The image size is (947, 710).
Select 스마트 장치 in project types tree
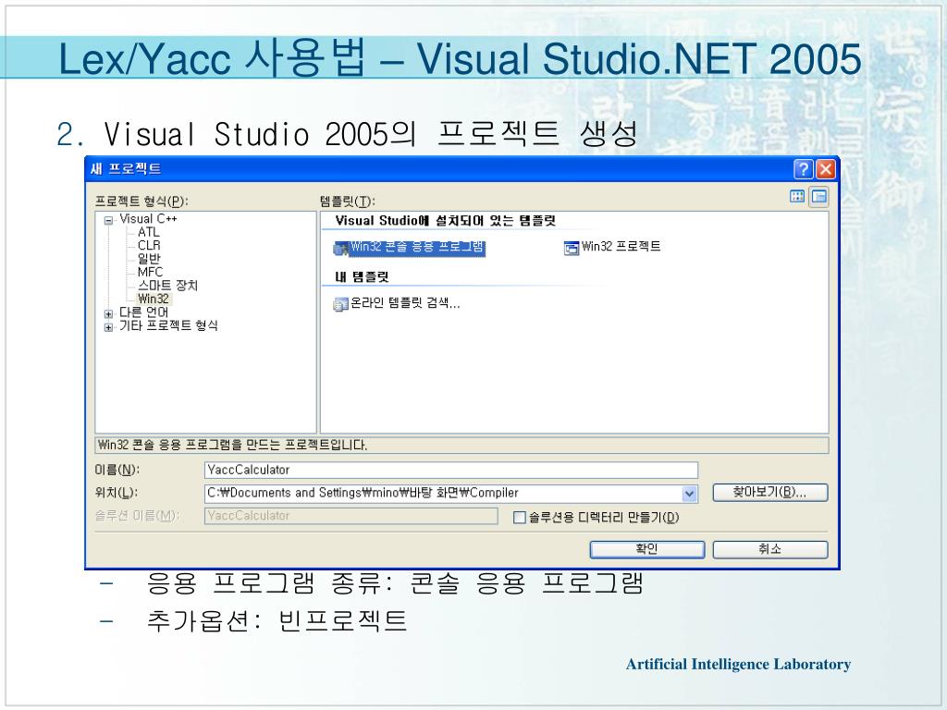[168, 285]
